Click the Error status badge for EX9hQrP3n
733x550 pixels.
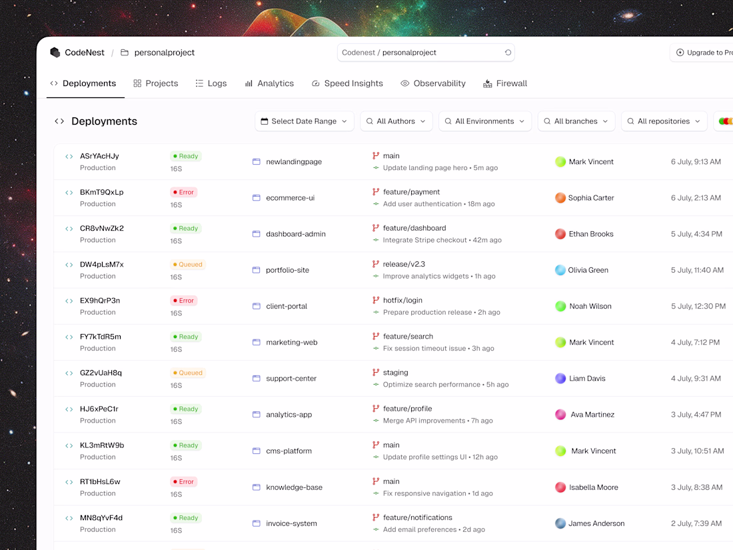184,300
